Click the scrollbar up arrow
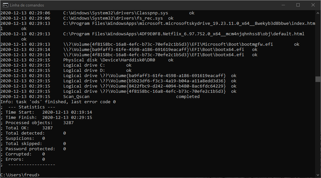 pyautogui.click(x=318, y=13)
